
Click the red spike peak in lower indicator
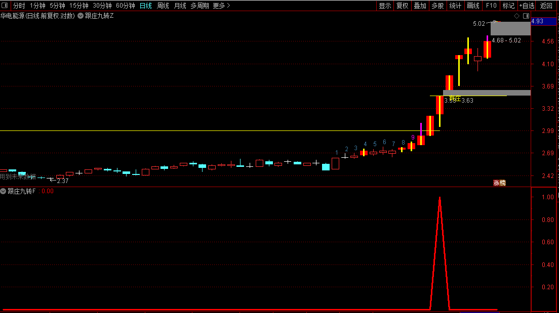pyautogui.click(x=440, y=198)
